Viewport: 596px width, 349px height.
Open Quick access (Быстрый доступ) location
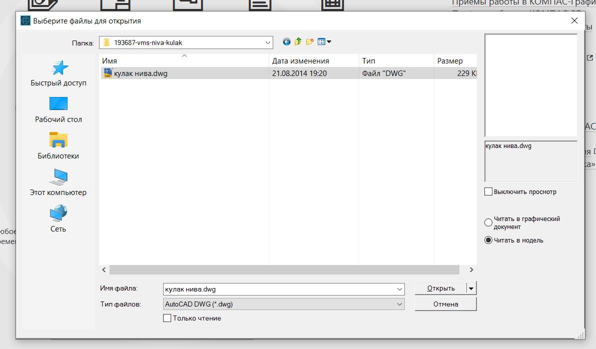[x=59, y=73]
